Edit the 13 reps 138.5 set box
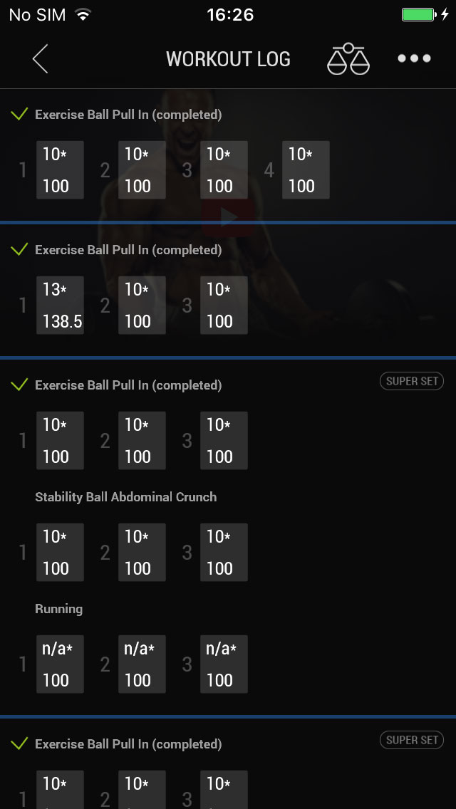The height and width of the screenshot is (809, 456). tap(60, 305)
